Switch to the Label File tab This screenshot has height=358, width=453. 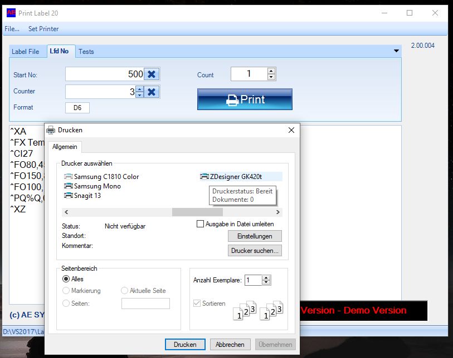coord(26,52)
